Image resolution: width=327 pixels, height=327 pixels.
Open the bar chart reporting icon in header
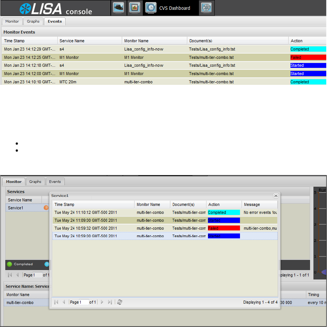[x=134, y=8]
